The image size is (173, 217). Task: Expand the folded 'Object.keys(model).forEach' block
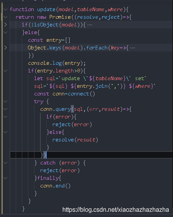click(5, 48)
